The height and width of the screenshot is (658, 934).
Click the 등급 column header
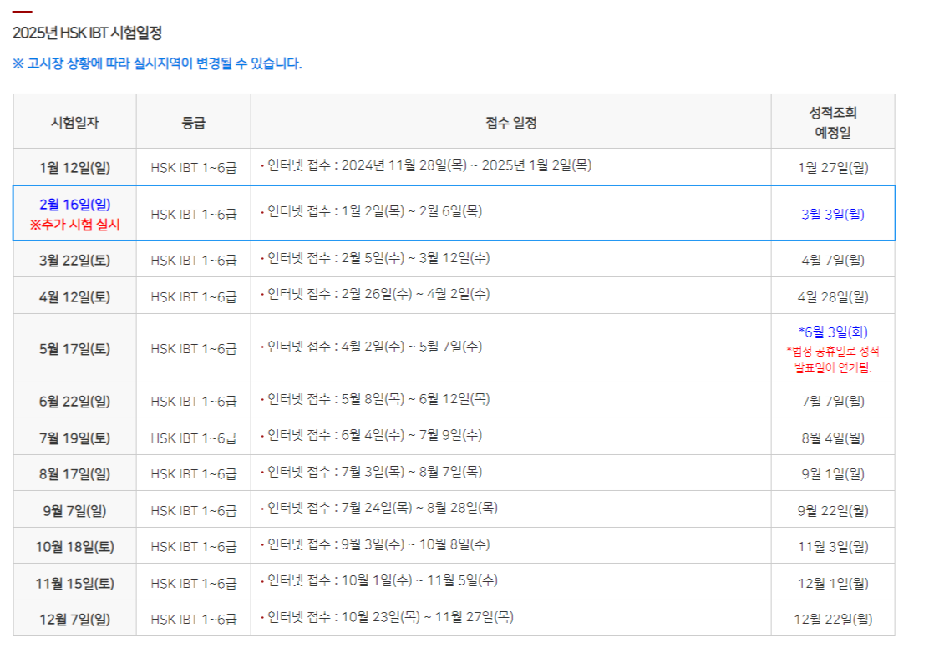[x=194, y=123]
